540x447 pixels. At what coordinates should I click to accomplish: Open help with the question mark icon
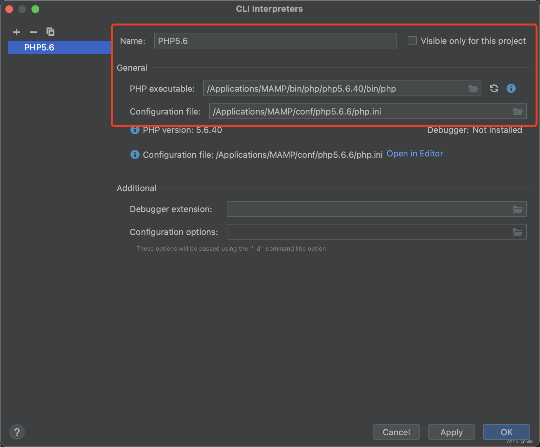point(17,432)
